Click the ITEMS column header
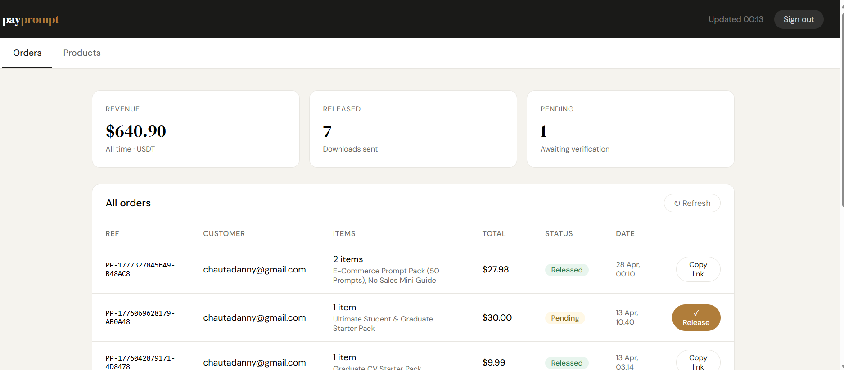The width and height of the screenshot is (844, 370). (344, 233)
